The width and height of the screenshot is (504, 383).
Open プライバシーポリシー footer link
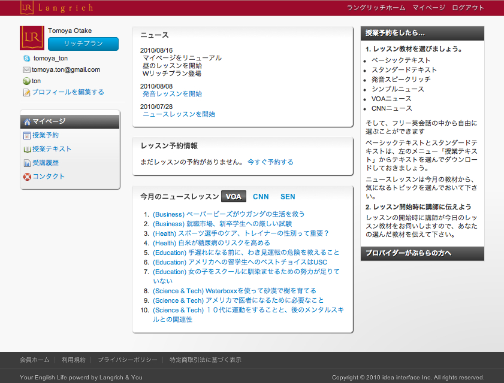[128, 360]
